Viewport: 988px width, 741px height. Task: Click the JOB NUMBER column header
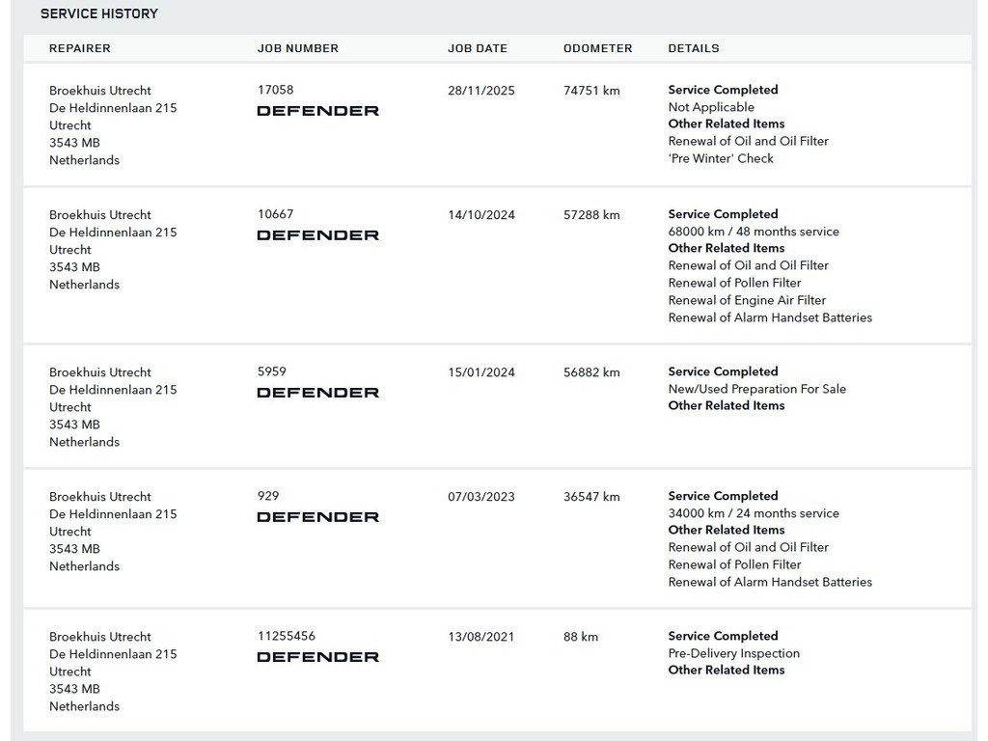(298, 48)
